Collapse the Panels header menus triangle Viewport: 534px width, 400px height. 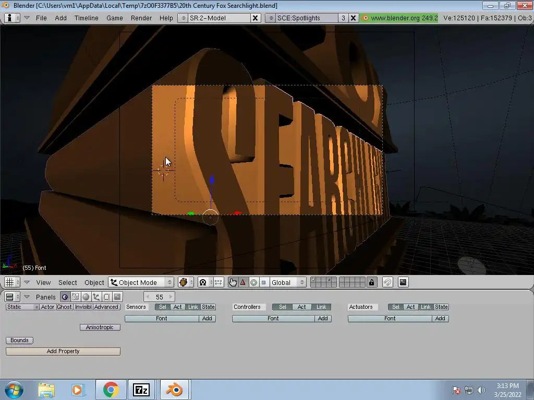pyautogui.click(x=27, y=297)
